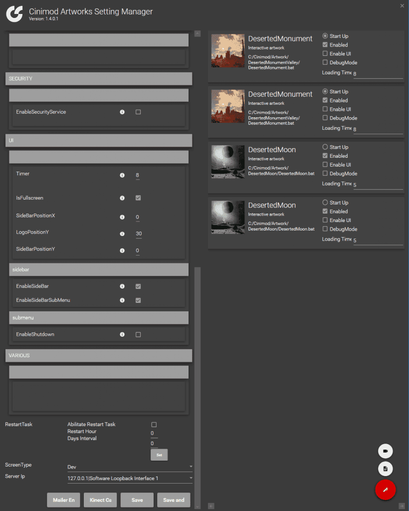Click the Restart Hour input field

click(x=154, y=434)
